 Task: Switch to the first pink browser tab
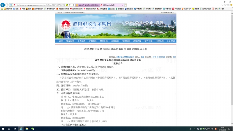click(x=88, y=5)
